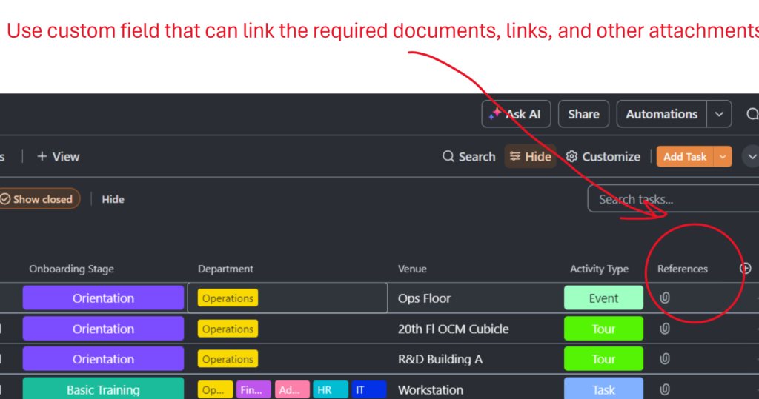Viewport: 759px width, 399px height.
Task: Focus the Search tasks input field
Action: 673,199
